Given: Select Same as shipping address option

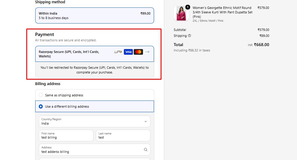Looking at the screenshot, I should click(x=95, y=95).
